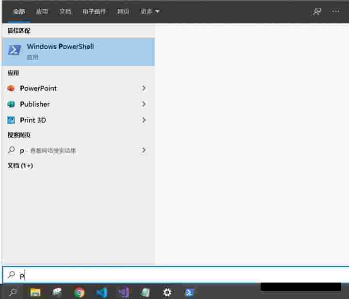
Task: Click the PowerPoint app icon
Action: (11, 89)
